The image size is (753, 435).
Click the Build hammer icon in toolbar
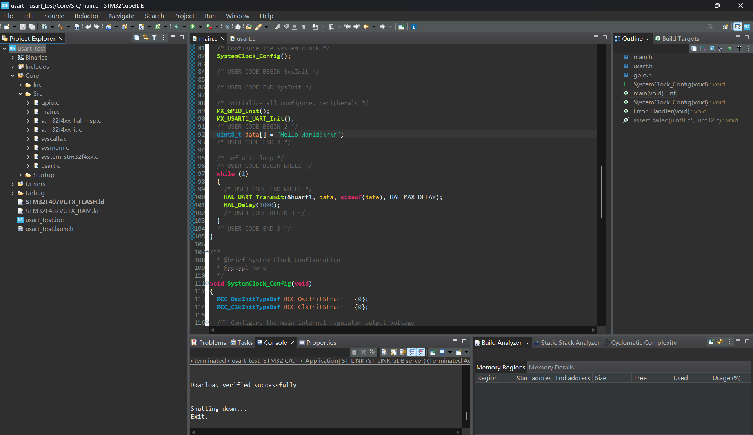(x=60, y=27)
